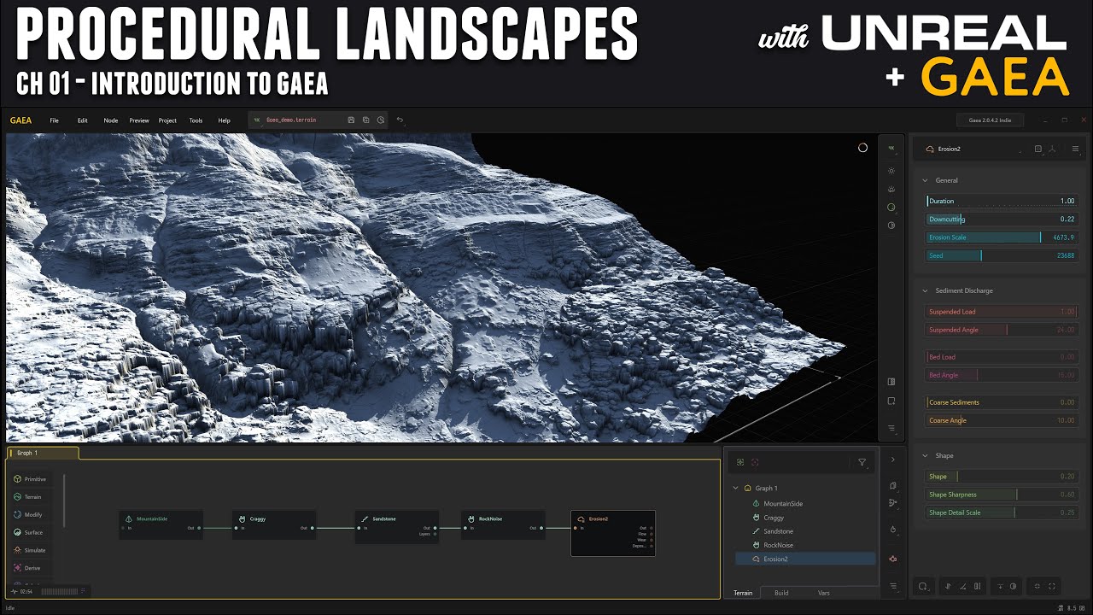Open the Project menu
This screenshot has width=1093, height=615.
tap(167, 120)
